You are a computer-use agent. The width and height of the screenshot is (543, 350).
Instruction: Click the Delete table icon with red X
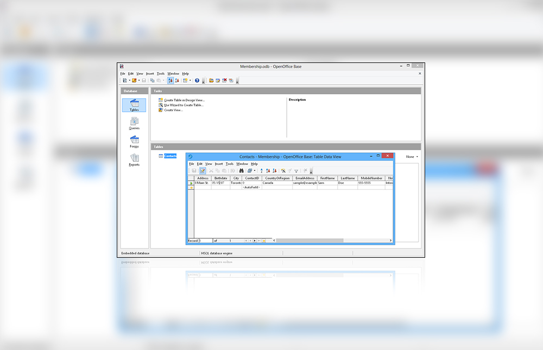click(x=224, y=80)
